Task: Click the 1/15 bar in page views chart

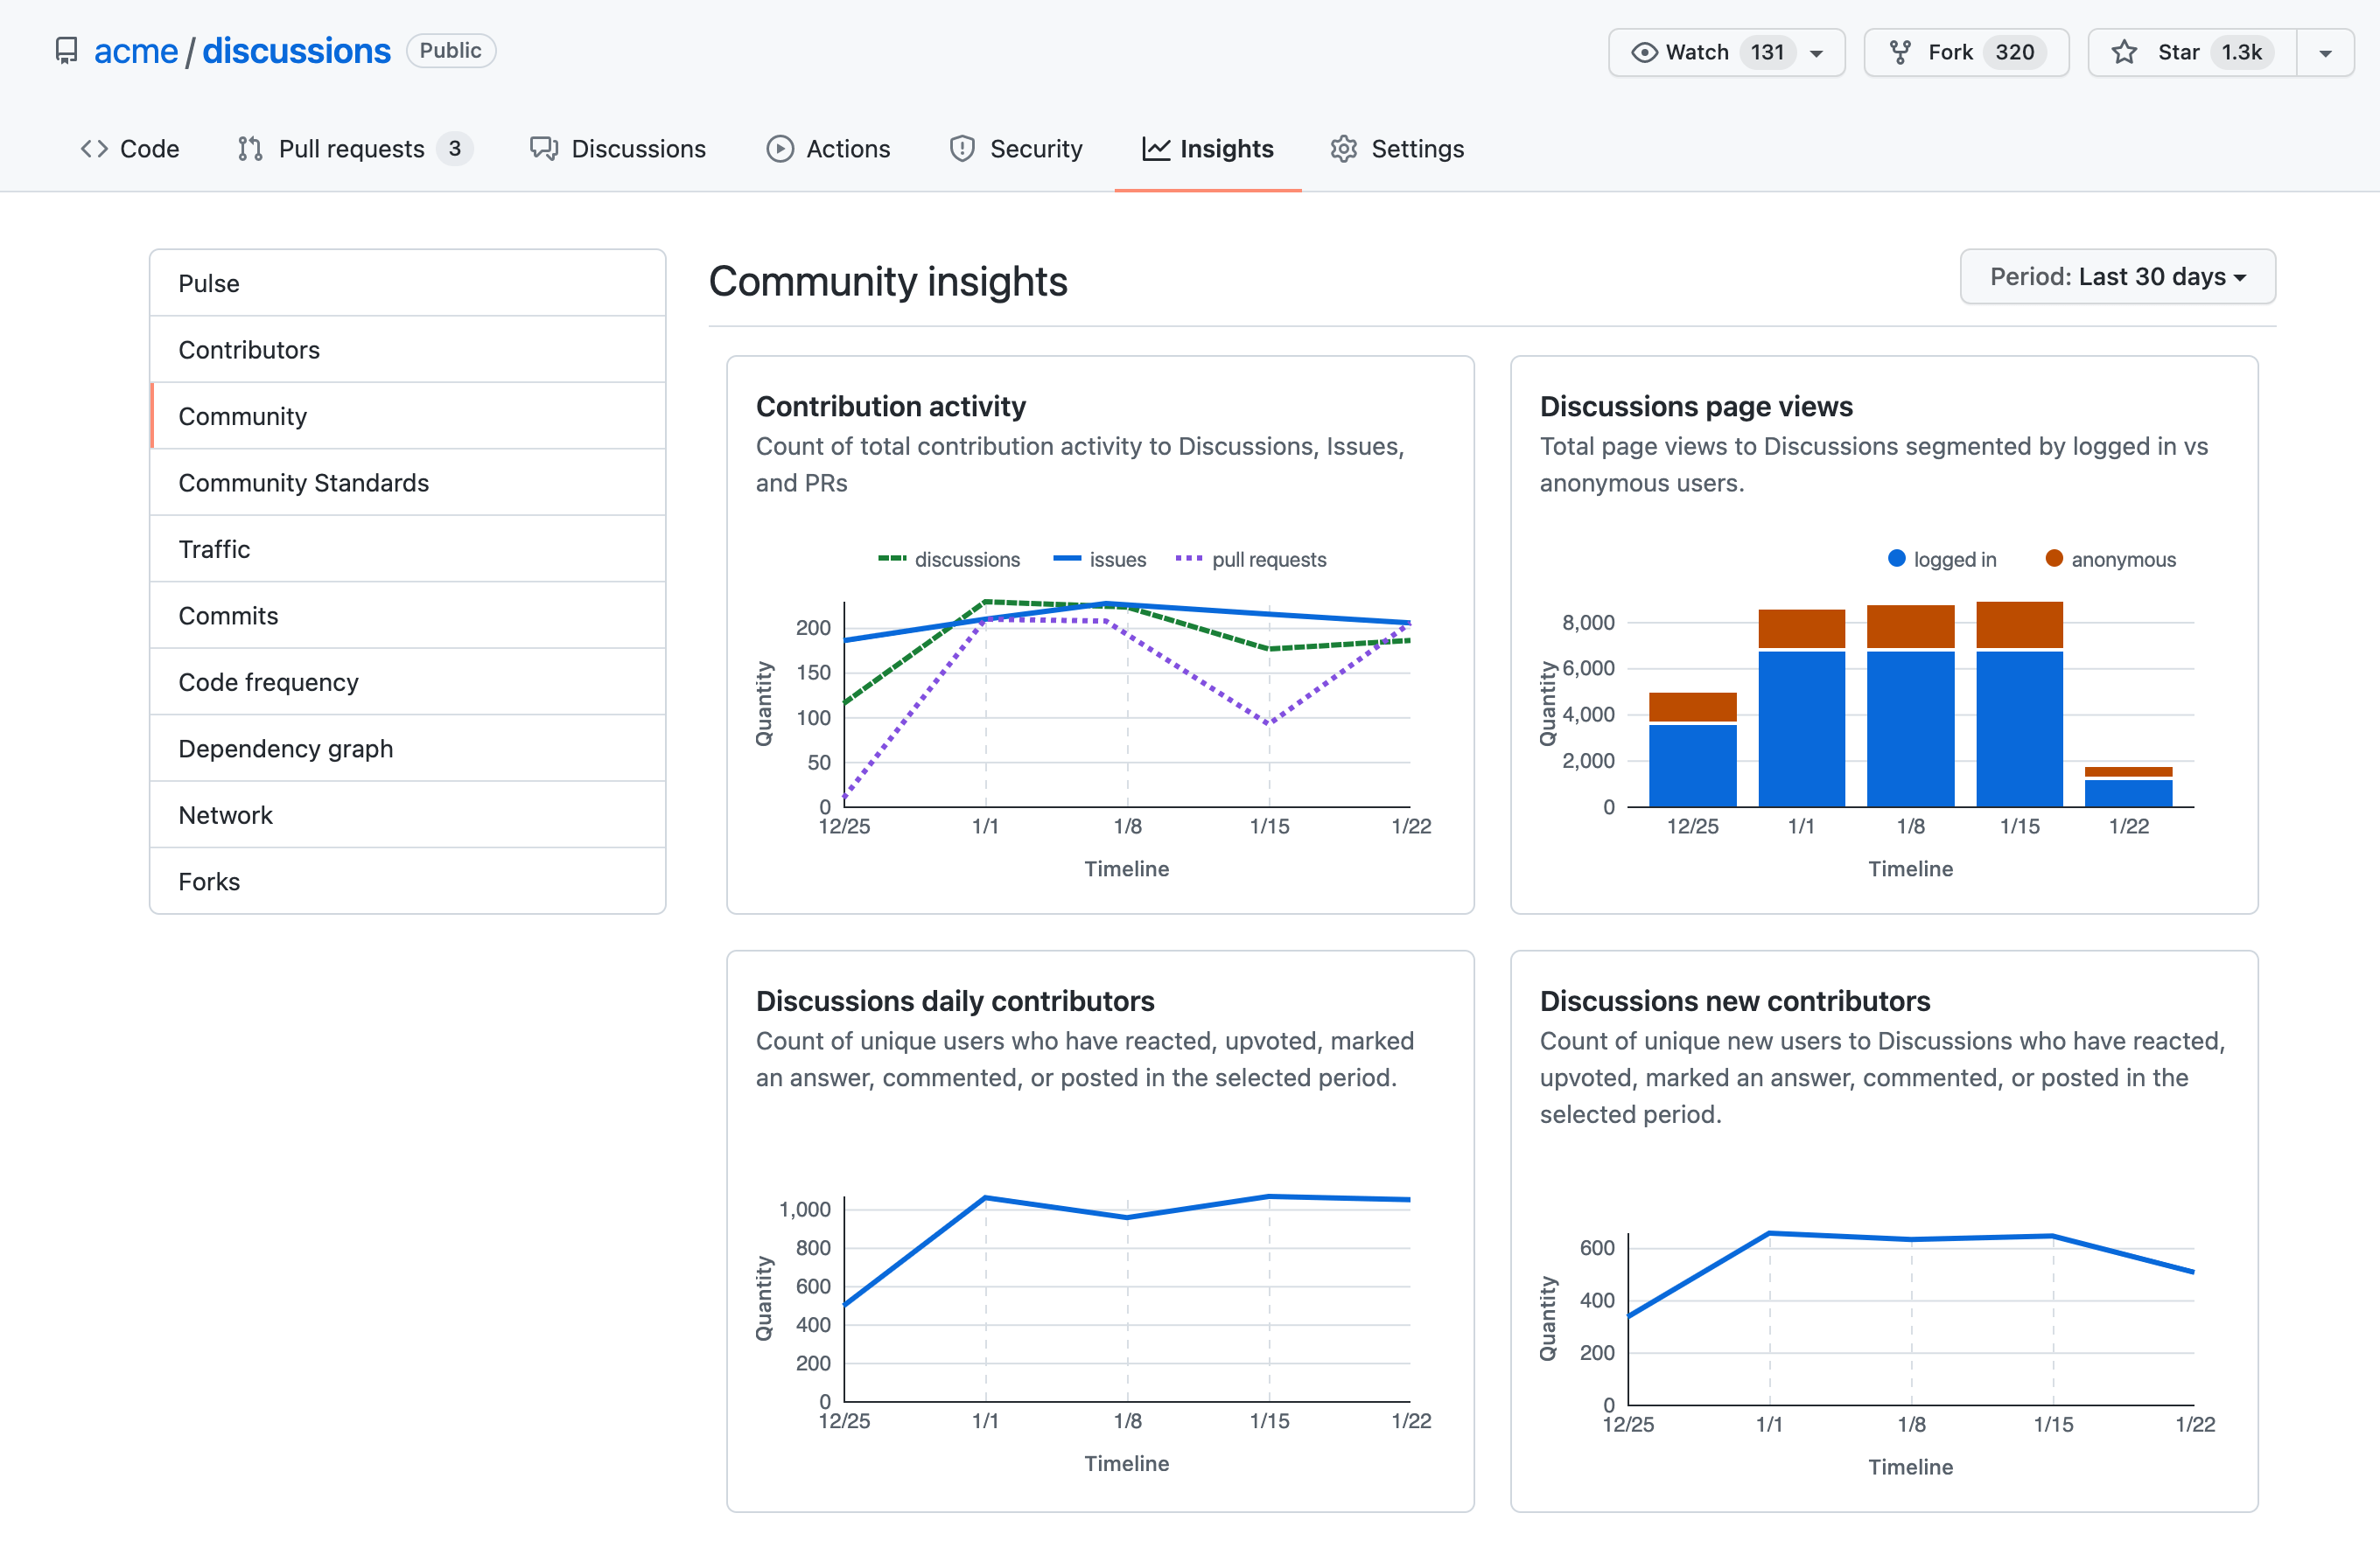Action: coord(2020,705)
